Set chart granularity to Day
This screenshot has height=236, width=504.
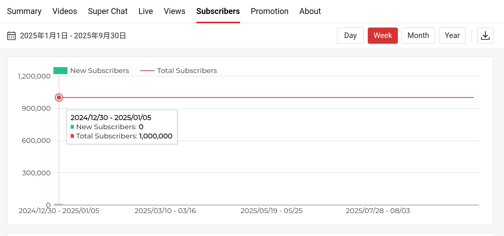(350, 36)
